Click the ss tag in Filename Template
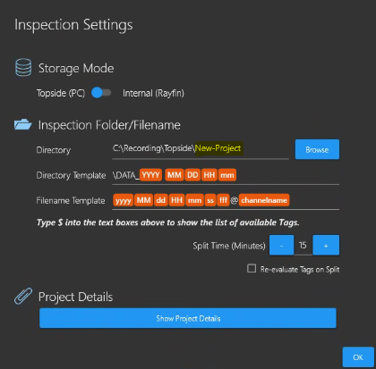The width and height of the screenshot is (376, 369). [210, 200]
